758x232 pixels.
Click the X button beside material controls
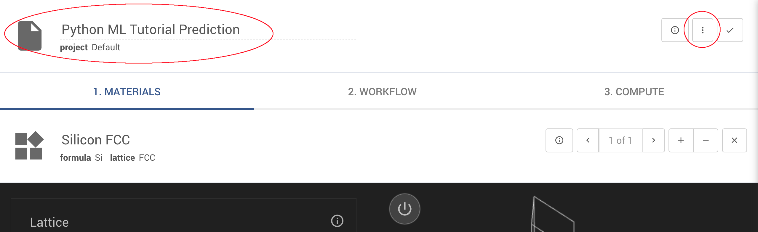[734, 140]
